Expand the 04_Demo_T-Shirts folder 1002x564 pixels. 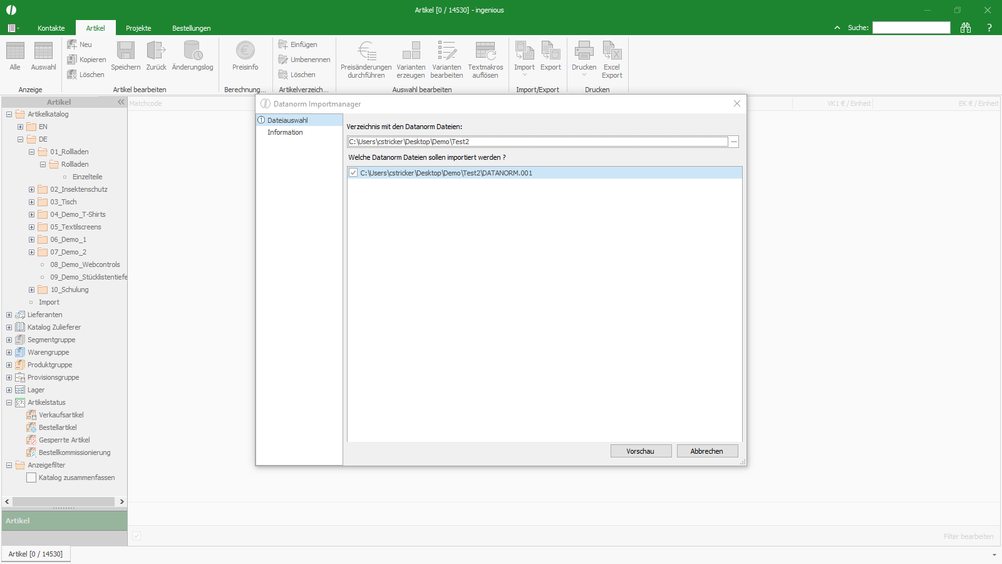pyautogui.click(x=31, y=214)
